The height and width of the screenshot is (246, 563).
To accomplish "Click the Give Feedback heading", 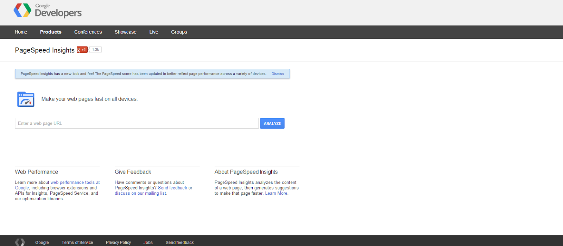I will (133, 172).
